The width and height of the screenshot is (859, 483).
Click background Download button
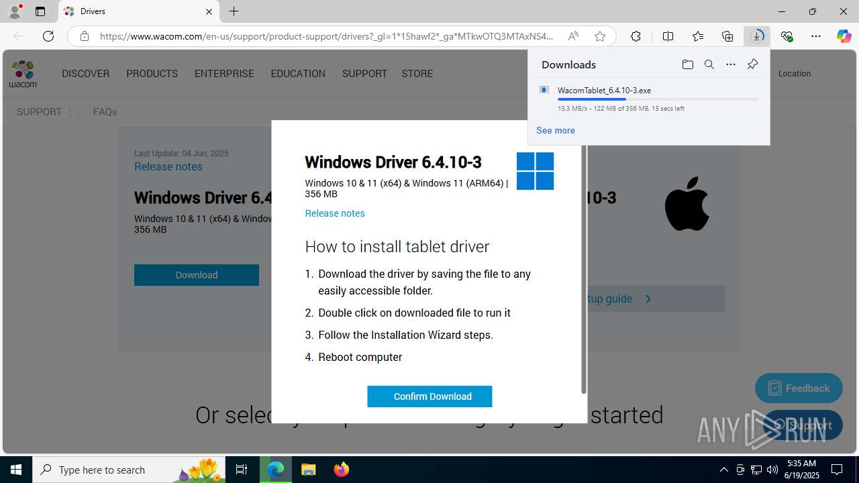point(197,275)
